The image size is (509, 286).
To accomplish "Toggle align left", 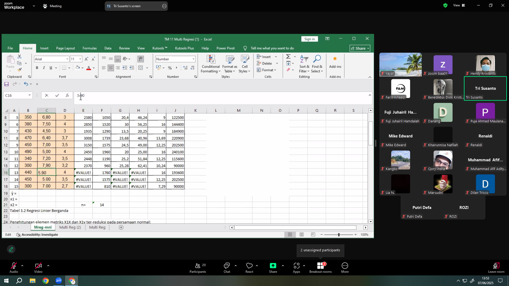I will pos(104,68).
